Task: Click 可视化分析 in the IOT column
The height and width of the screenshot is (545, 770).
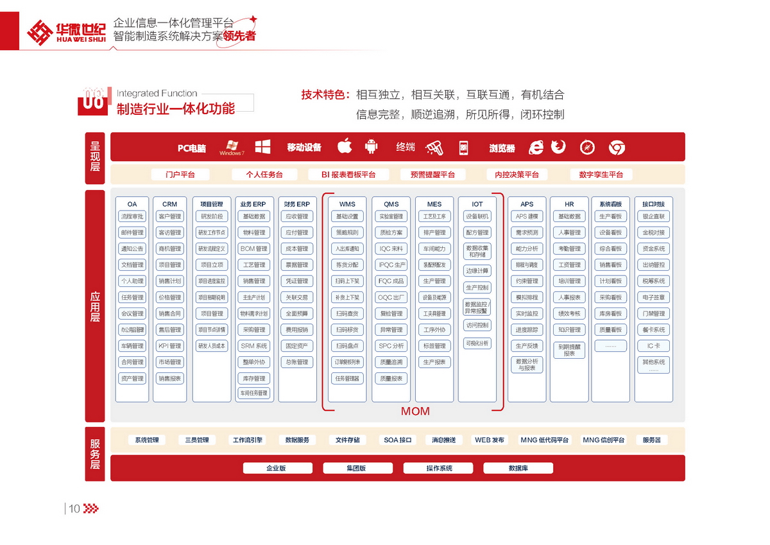Action: 477,343
